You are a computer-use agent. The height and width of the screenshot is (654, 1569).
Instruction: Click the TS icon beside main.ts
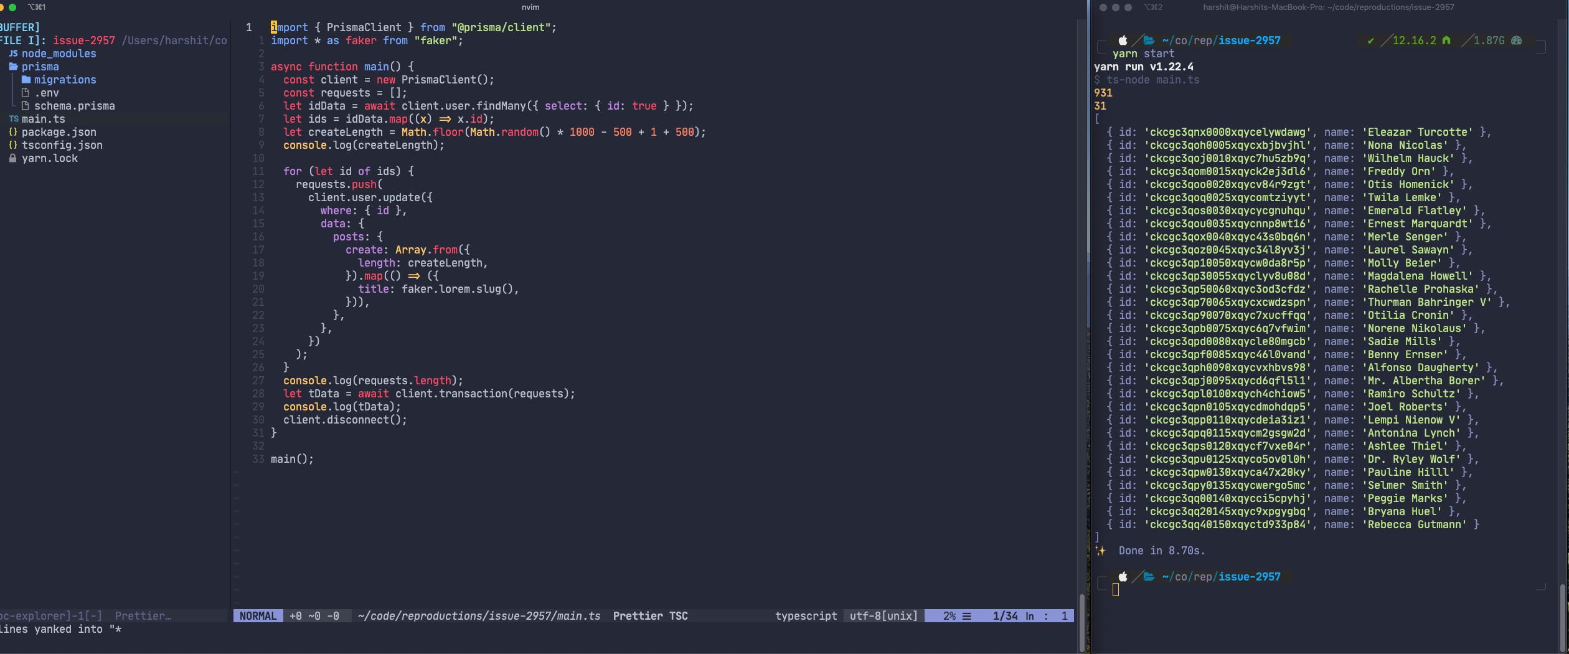(x=15, y=119)
